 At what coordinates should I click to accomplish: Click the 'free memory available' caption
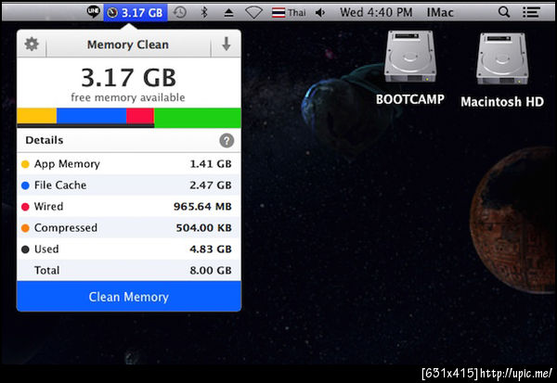point(128,97)
